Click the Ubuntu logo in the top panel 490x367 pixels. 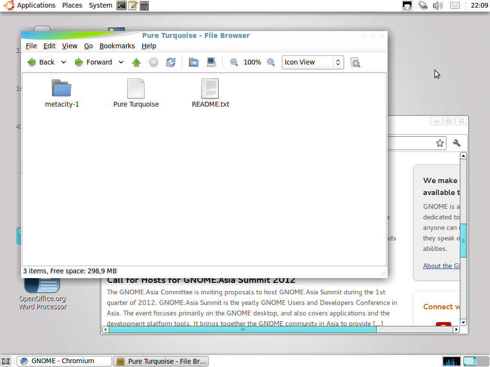tap(9, 5)
